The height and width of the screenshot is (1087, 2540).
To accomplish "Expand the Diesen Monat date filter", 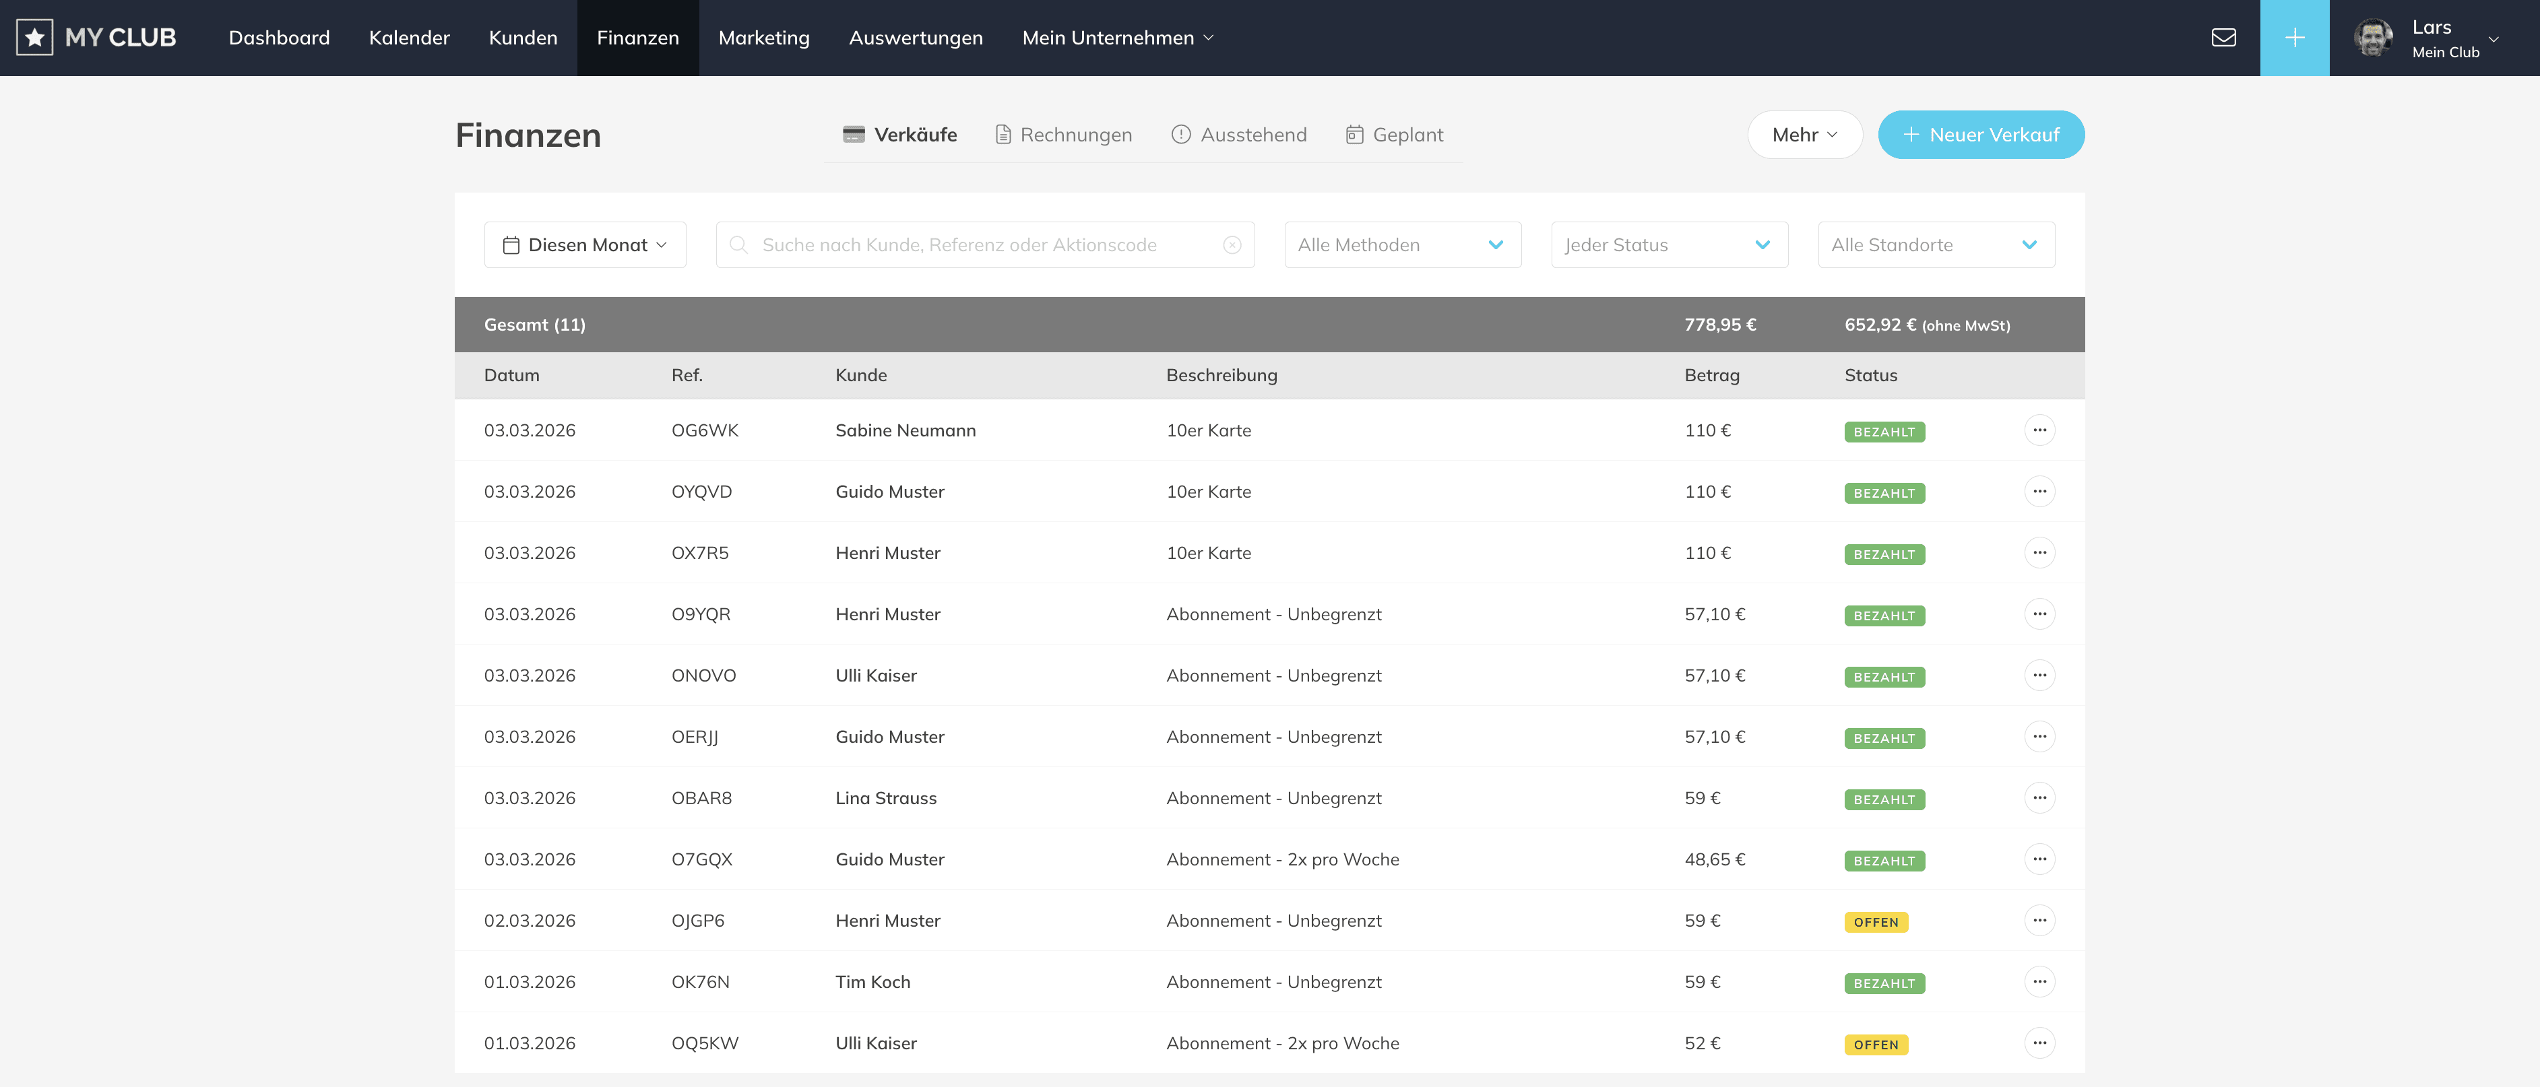I will click(585, 244).
